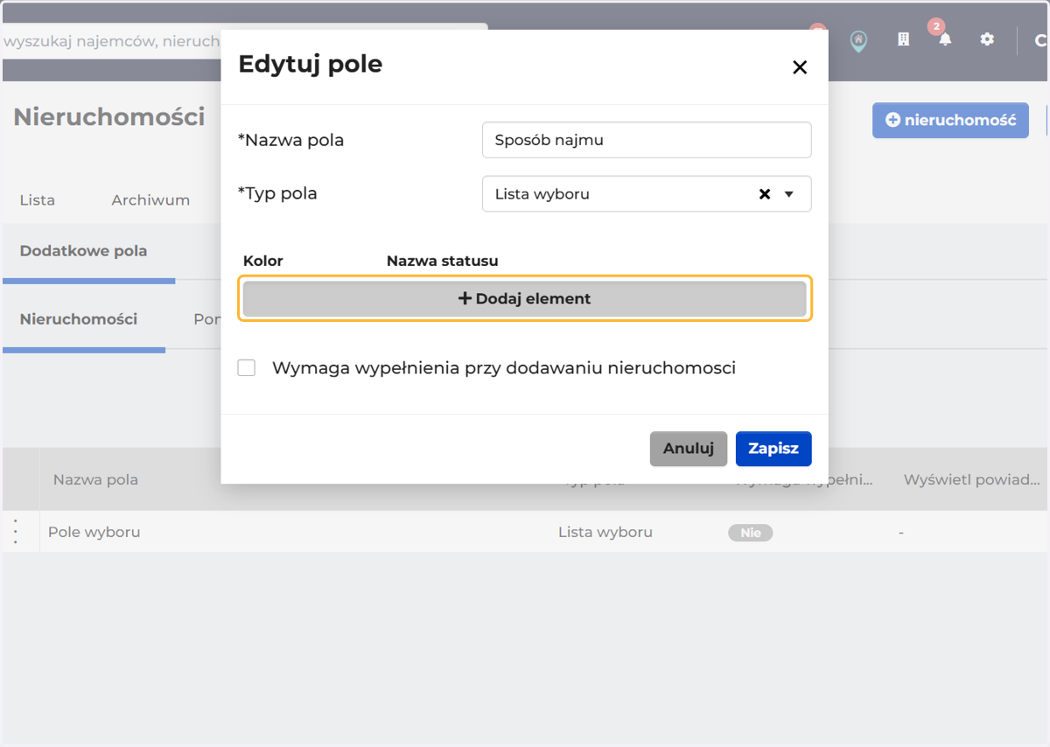Click the Nazwa statusu column label

443,261
